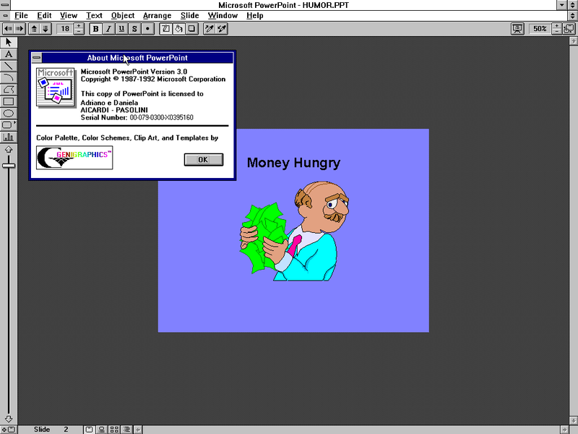Click the horizontal scrollbar right arrow
Viewport: 578px width, 434px height.
point(564,430)
